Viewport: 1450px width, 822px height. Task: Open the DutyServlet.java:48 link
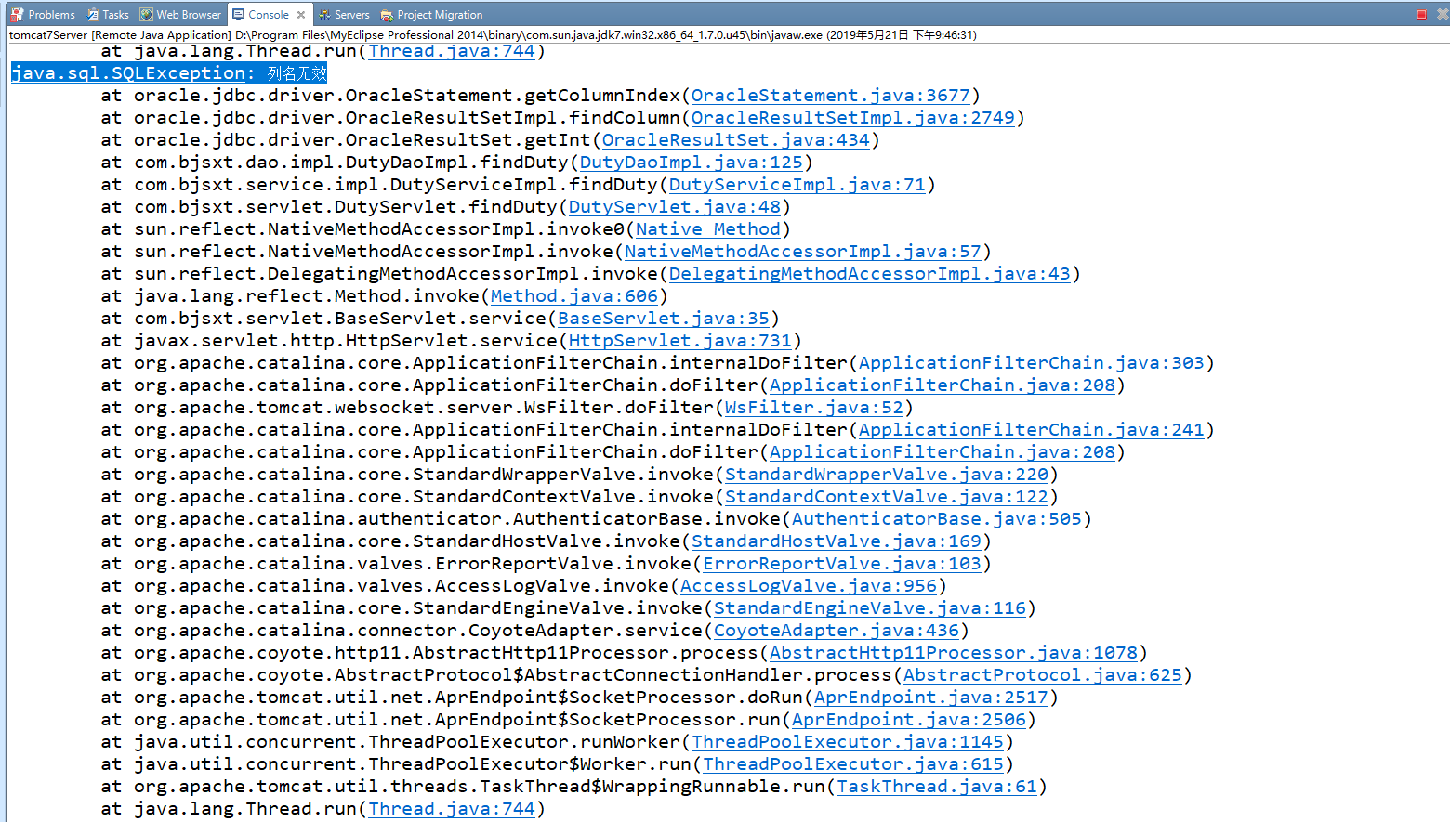pos(674,206)
